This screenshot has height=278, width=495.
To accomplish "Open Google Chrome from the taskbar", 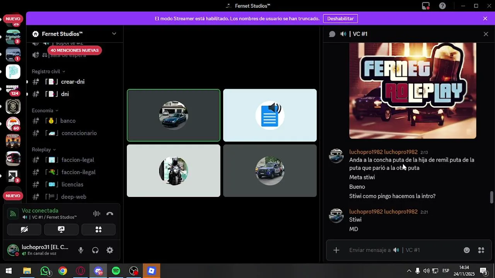I will 63,271.
